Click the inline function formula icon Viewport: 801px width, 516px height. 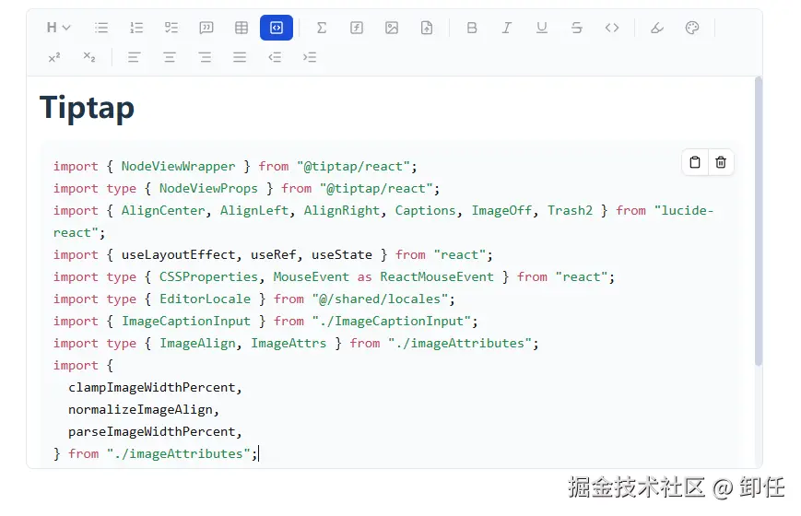coord(357,28)
